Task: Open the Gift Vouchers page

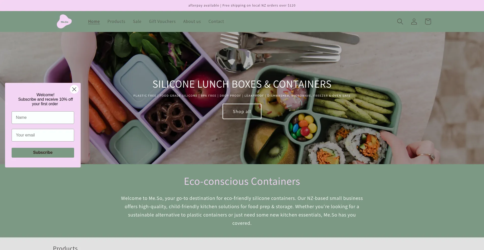Action: tap(162, 21)
